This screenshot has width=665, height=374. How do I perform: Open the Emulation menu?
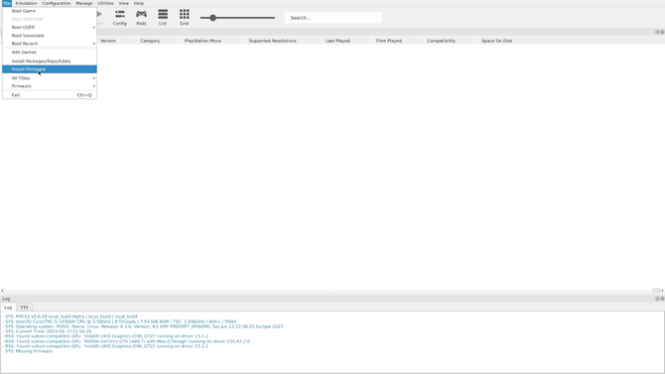[x=26, y=3]
